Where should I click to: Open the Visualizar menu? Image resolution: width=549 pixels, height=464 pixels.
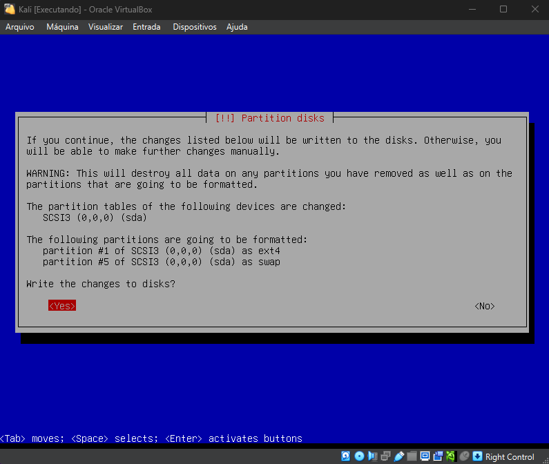(106, 27)
